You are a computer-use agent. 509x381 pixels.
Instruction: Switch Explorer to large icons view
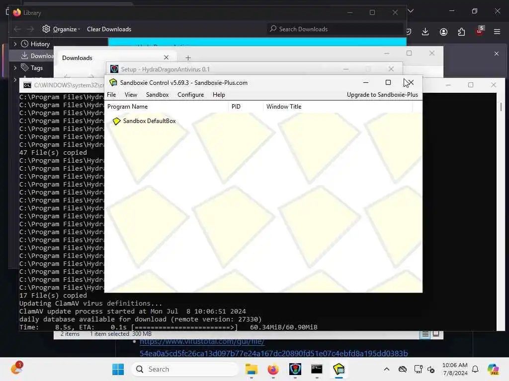coord(436,334)
